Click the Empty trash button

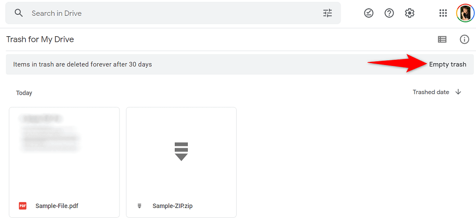(447, 64)
